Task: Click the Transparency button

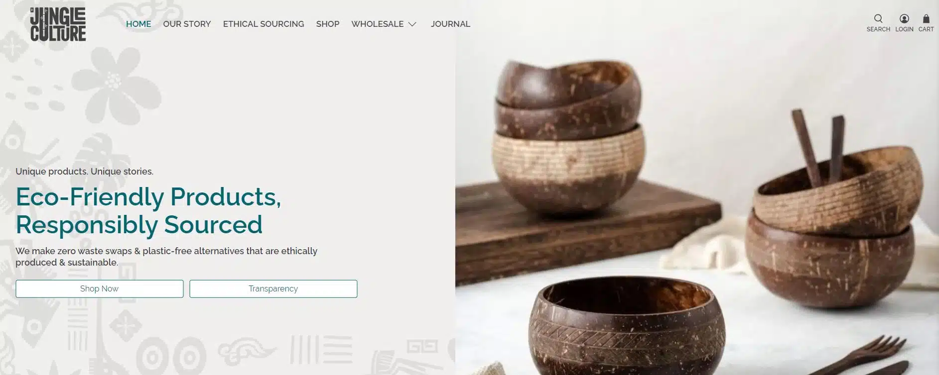Action: pos(273,288)
